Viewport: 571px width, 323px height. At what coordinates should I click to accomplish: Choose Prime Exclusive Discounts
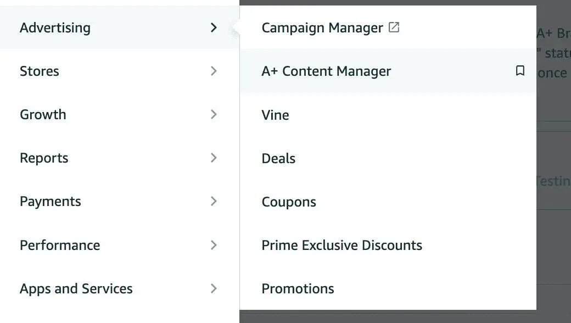click(342, 245)
